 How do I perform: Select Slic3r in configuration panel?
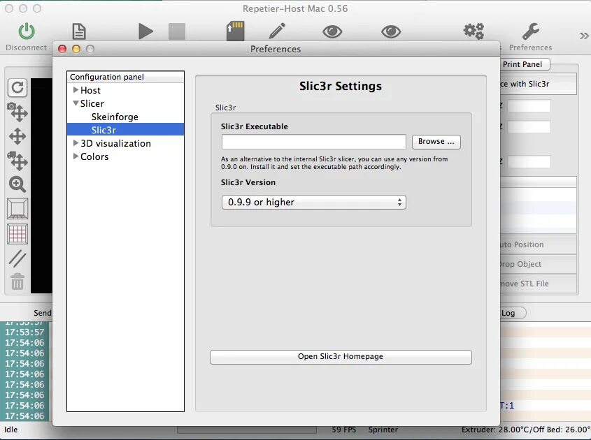125,130
